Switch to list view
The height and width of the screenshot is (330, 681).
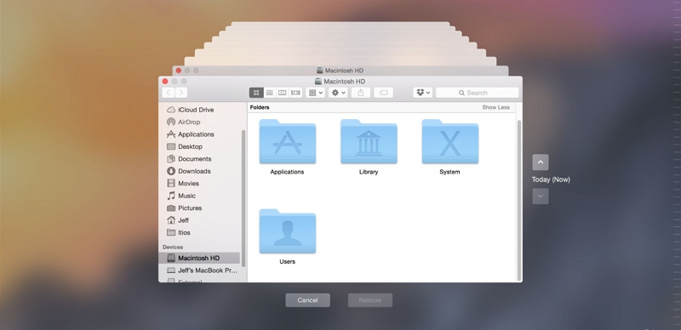coord(270,93)
